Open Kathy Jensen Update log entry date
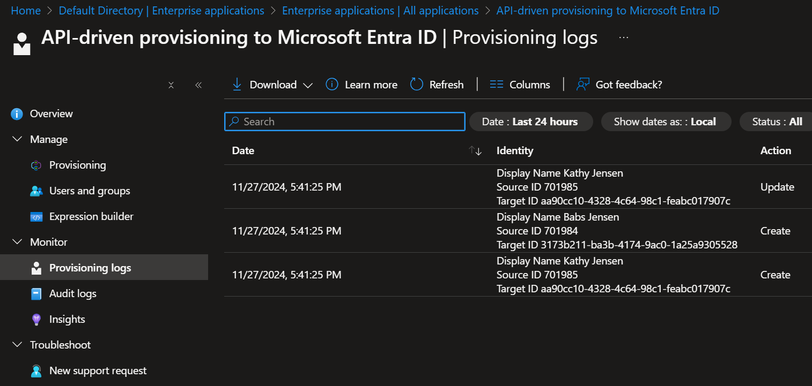 pyautogui.click(x=286, y=187)
